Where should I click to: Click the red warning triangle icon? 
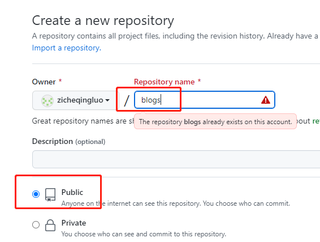pos(266,100)
